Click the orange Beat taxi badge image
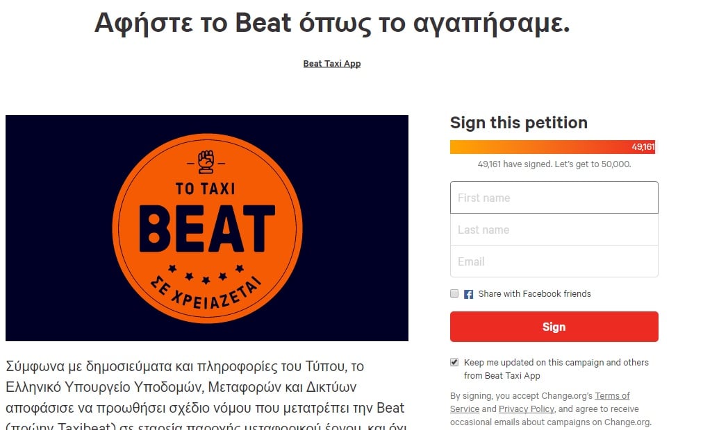Screen dimensions: 728x430 207,228
